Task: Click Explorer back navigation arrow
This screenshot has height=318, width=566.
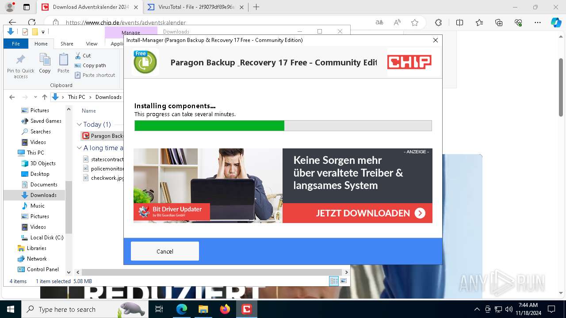Action: pyautogui.click(x=12, y=97)
